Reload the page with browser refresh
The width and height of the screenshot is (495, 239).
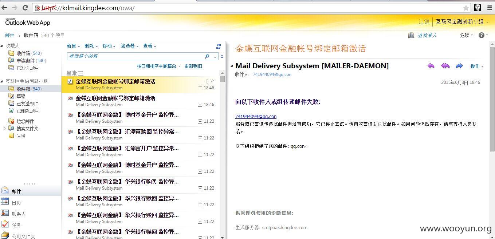25,8
